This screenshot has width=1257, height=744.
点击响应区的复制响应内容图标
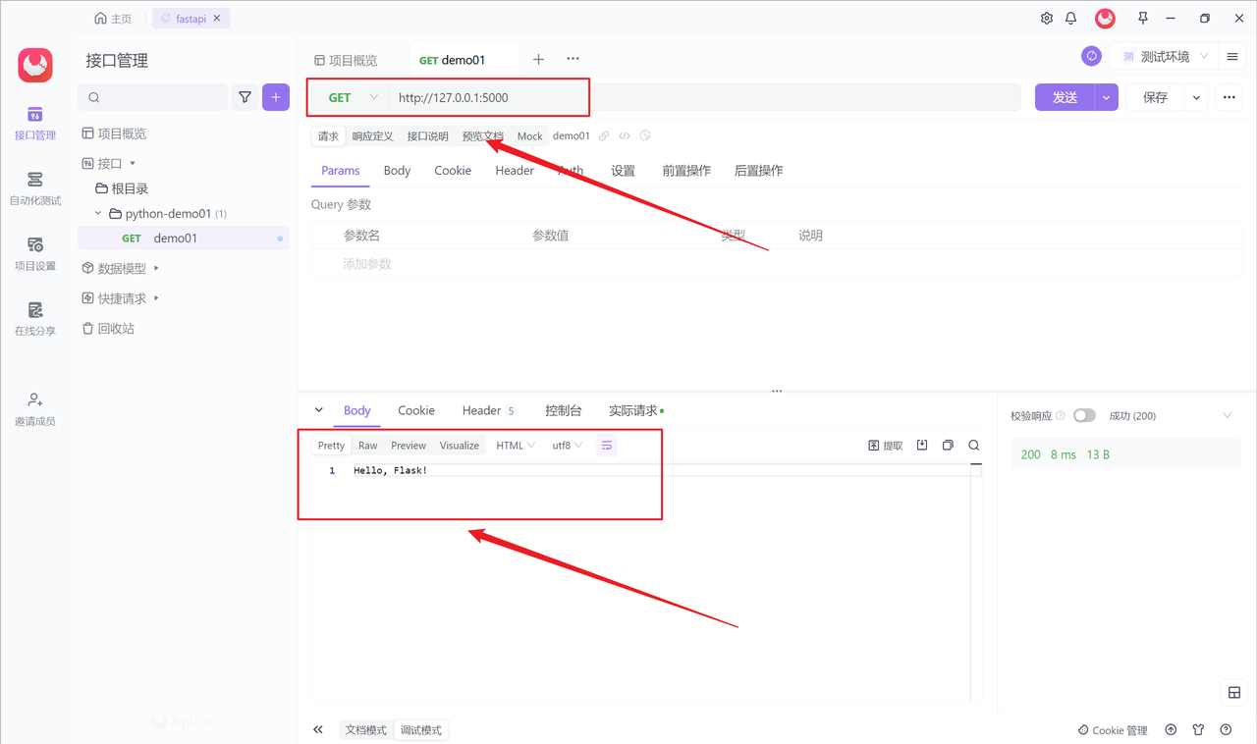click(x=948, y=445)
